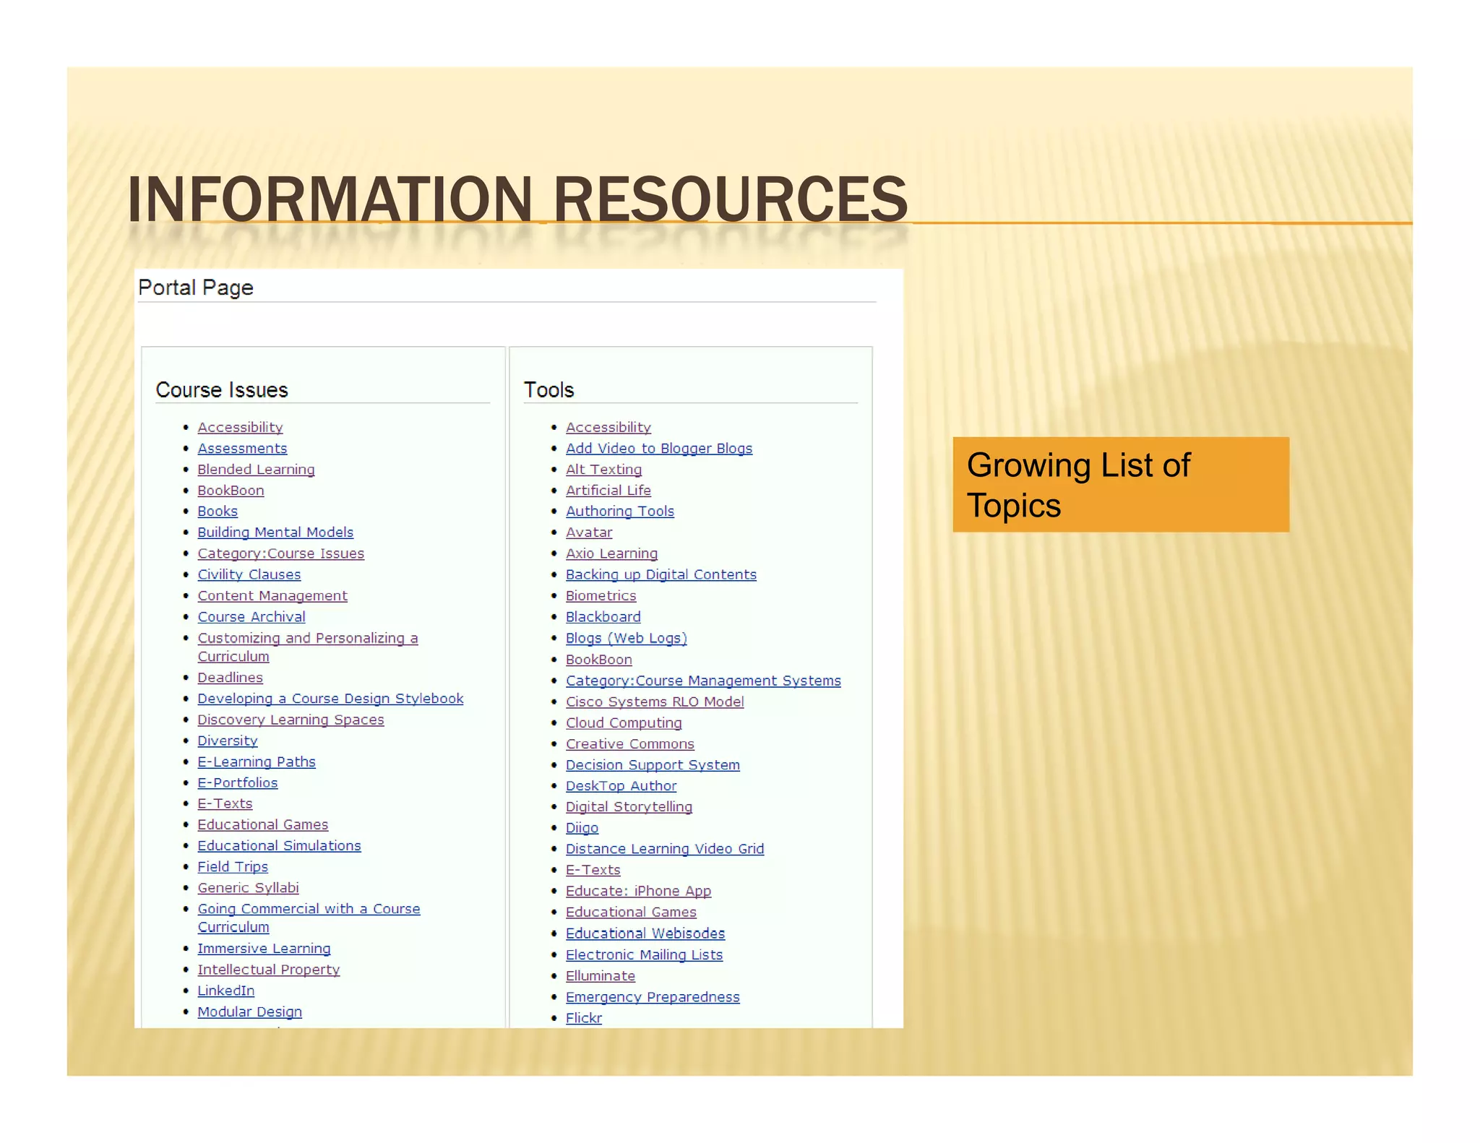Open the Books link
Screen dimensions: 1480x1143
(218, 512)
